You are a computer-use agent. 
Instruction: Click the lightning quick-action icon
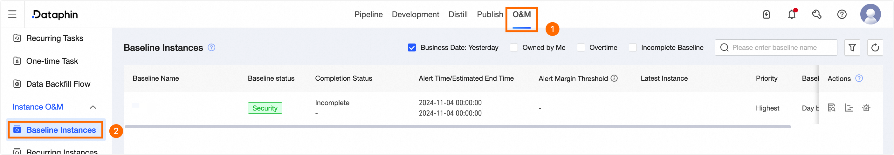[x=766, y=14]
